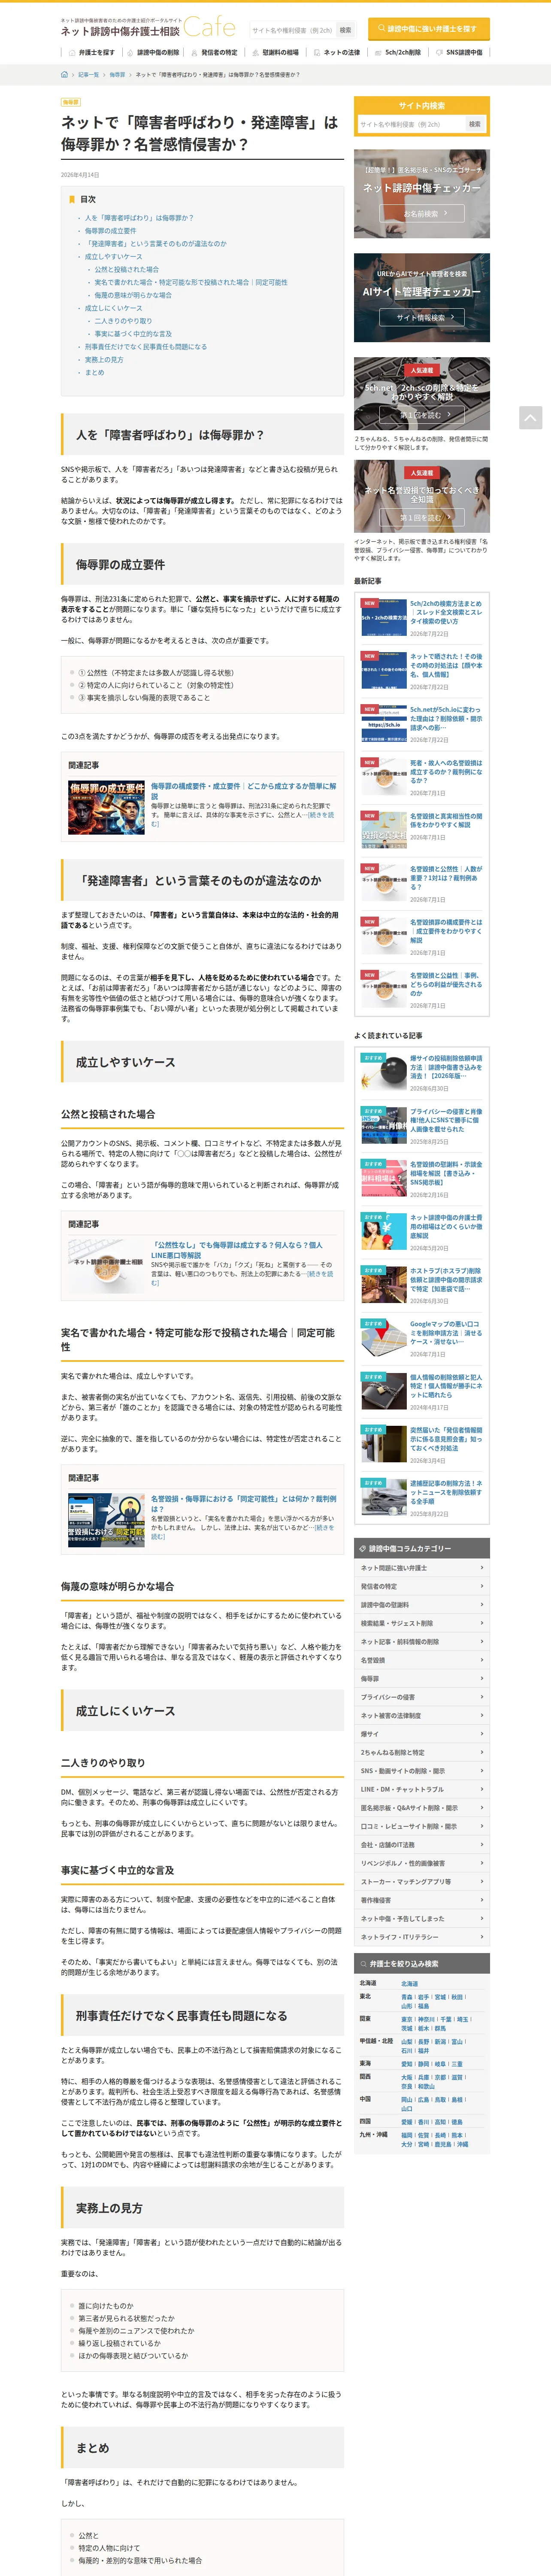This screenshot has height=2576, width=551.
Task: Open the 弁護士を探す navigation item
Action: point(92,52)
